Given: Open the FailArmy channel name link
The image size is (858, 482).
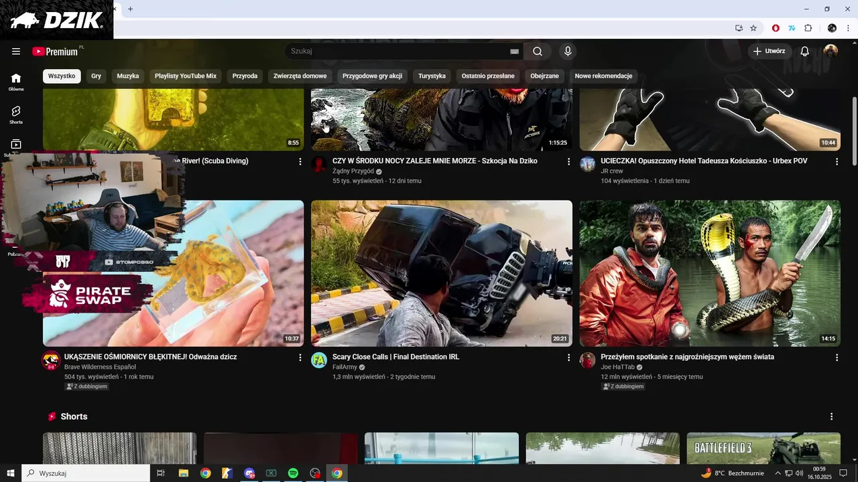Looking at the screenshot, I should coord(345,367).
